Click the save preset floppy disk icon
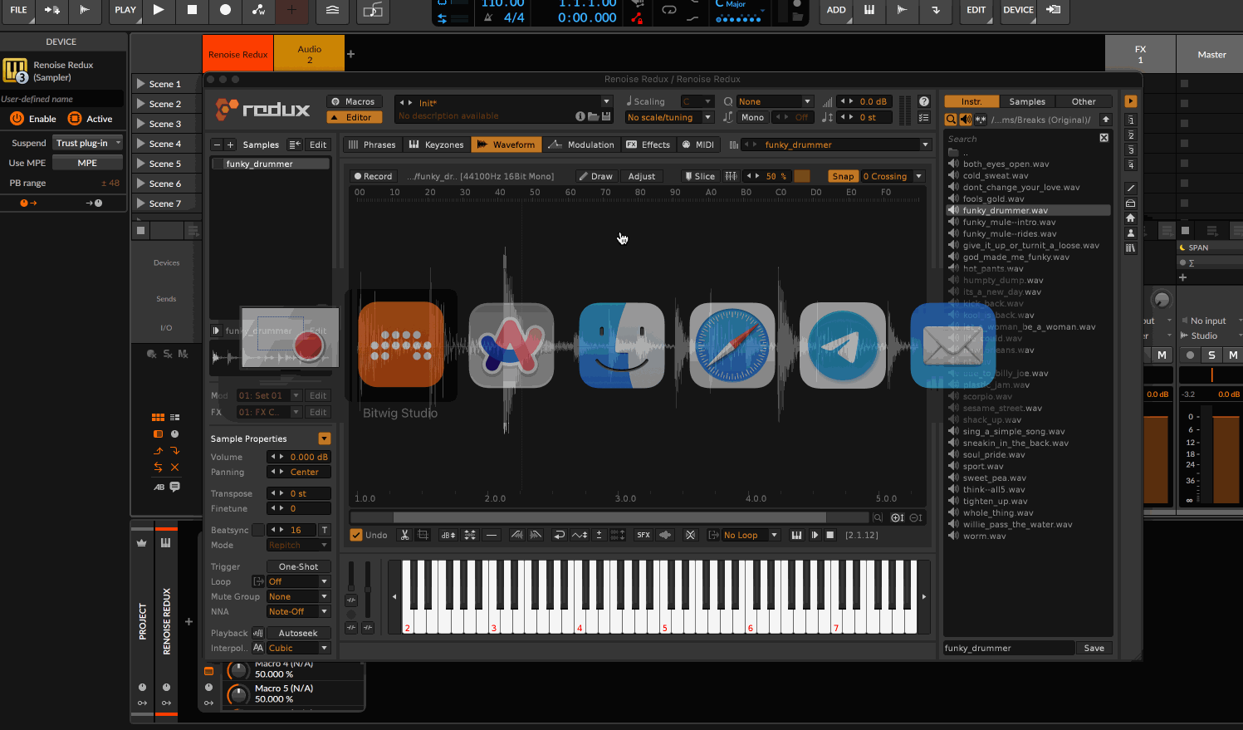Viewport: 1243px width, 730px height. tap(606, 116)
